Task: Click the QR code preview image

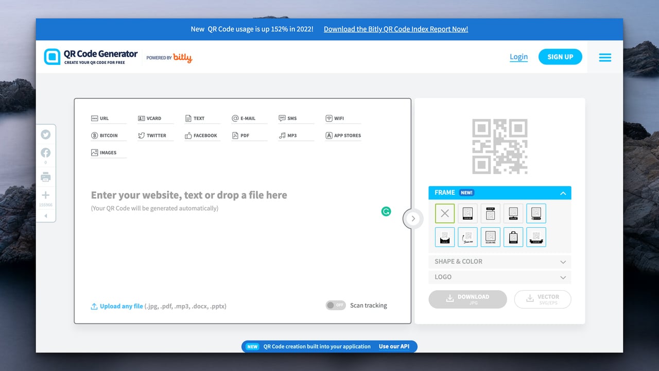Action: click(500, 146)
